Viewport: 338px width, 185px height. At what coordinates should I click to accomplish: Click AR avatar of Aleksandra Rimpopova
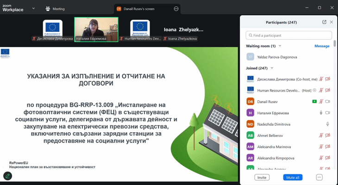[250, 158]
